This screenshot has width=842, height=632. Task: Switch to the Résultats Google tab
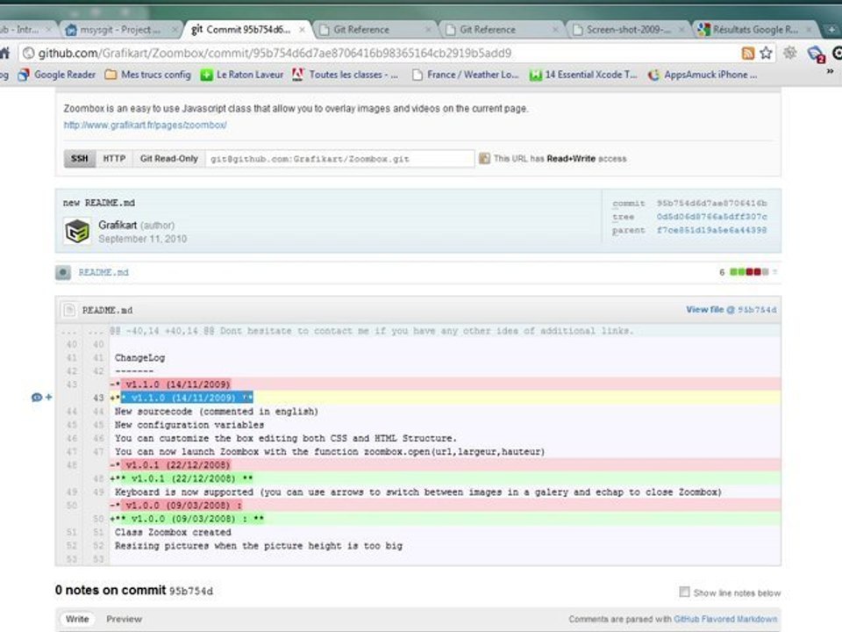(x=754, y=30)
